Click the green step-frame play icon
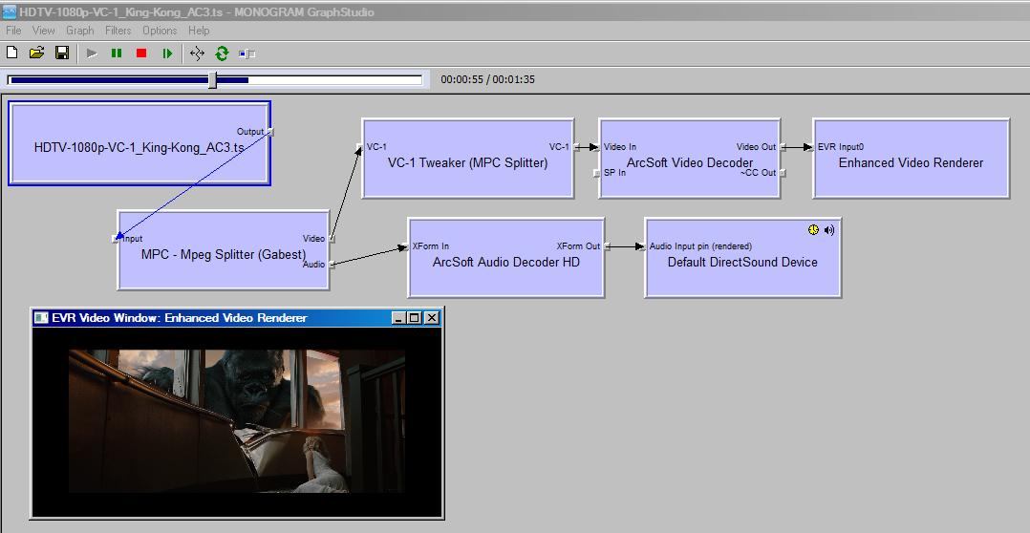 click(167, 53)
